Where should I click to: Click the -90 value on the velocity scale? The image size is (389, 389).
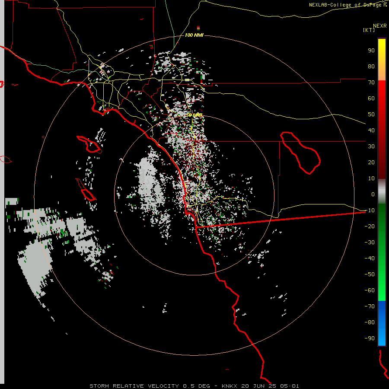[370, 338]
